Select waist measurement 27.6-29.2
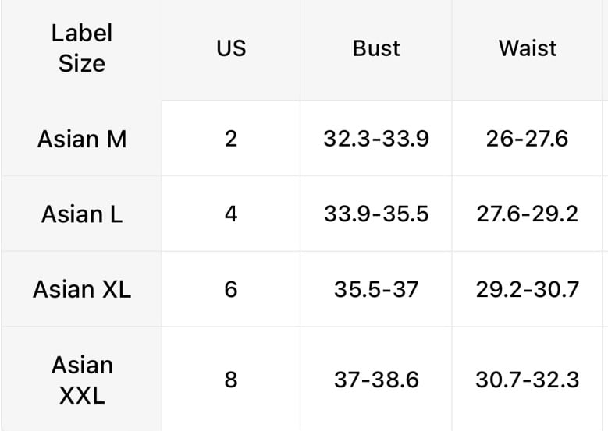608x431 pixels. [x=528, y=214]
